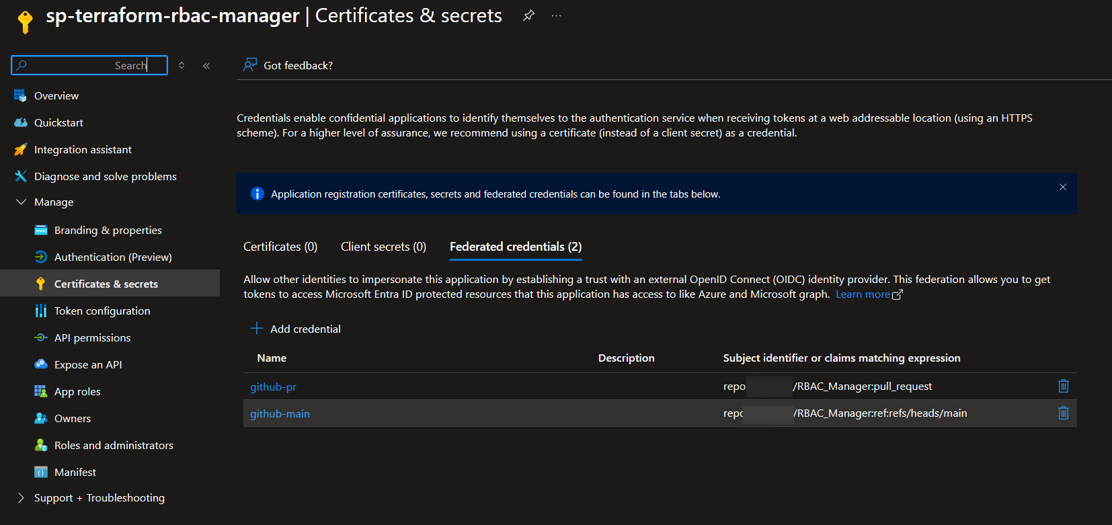Viewport: 1112px width, 525px height.
Task: Open Expose an API
Action: 88,364
